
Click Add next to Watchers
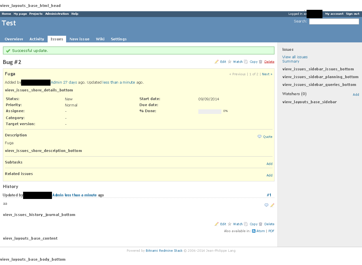pos(356,94)
